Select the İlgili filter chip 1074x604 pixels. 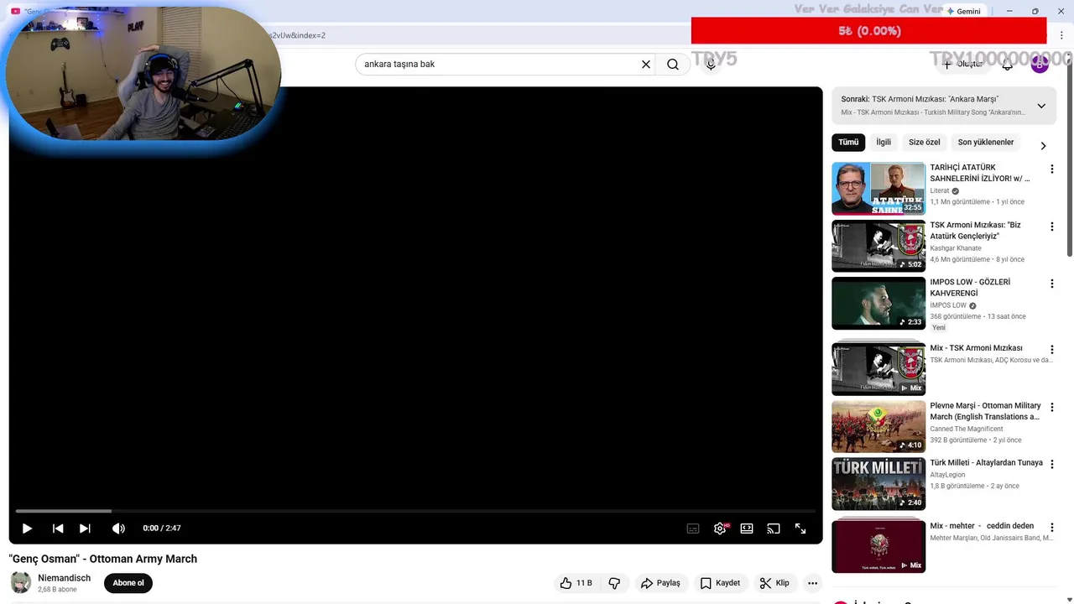[884, 143]
